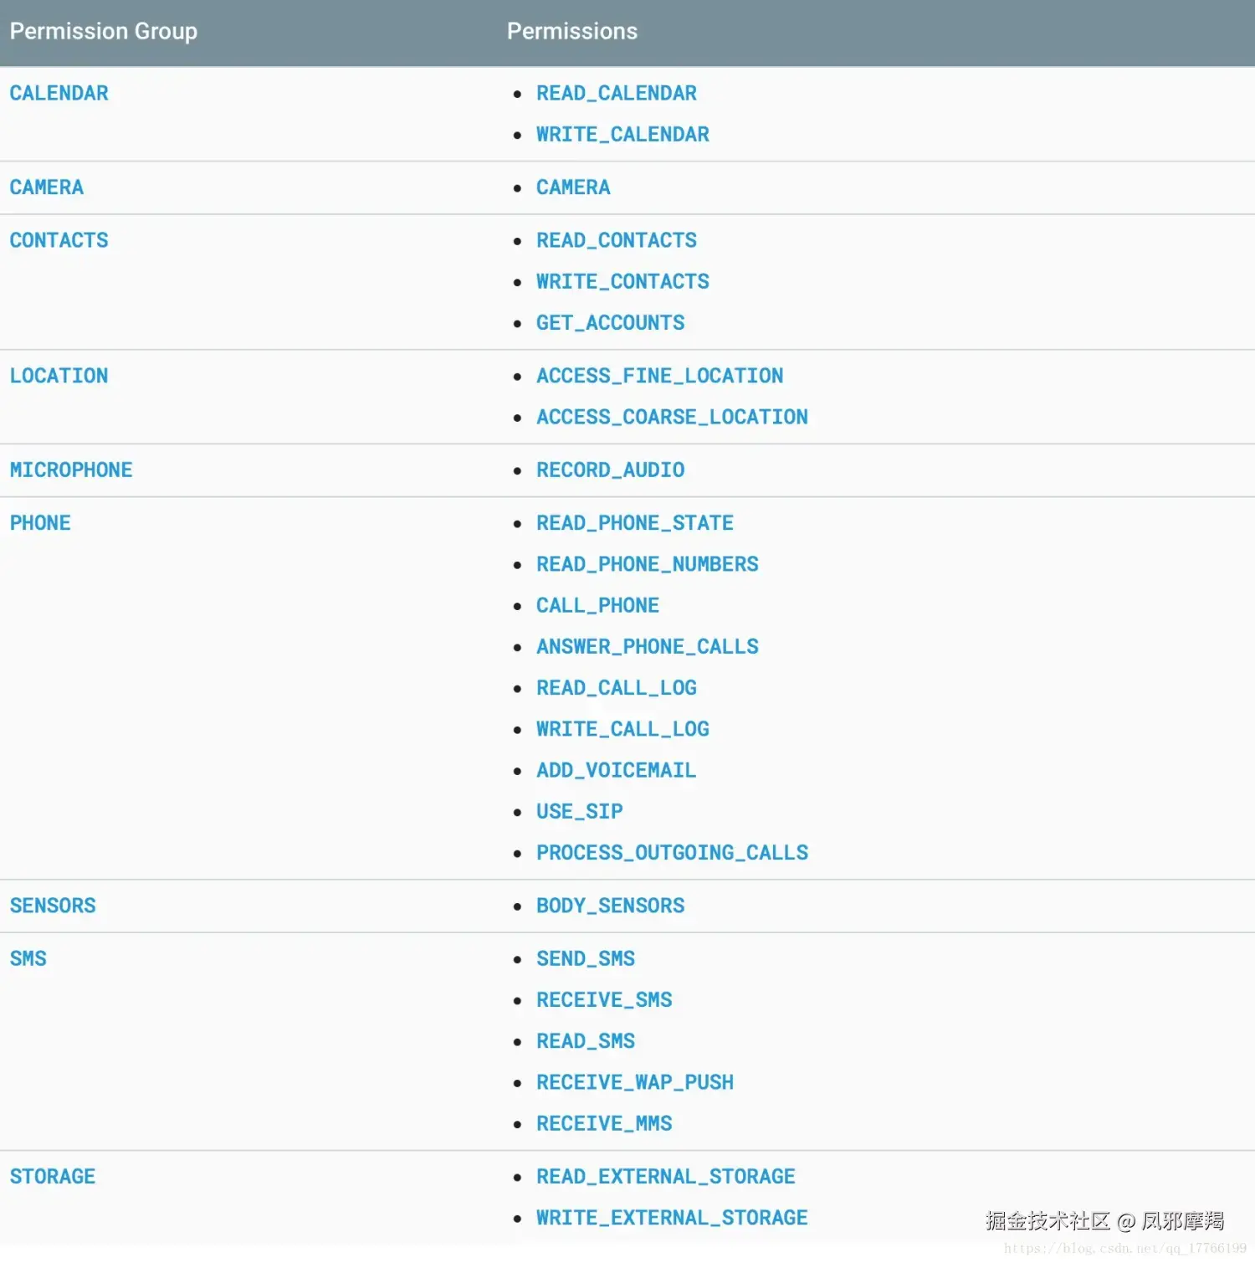Screen dimensions: 1255x1263
Task: Click the Permissions column header
Action: click(x=572, y=32)
